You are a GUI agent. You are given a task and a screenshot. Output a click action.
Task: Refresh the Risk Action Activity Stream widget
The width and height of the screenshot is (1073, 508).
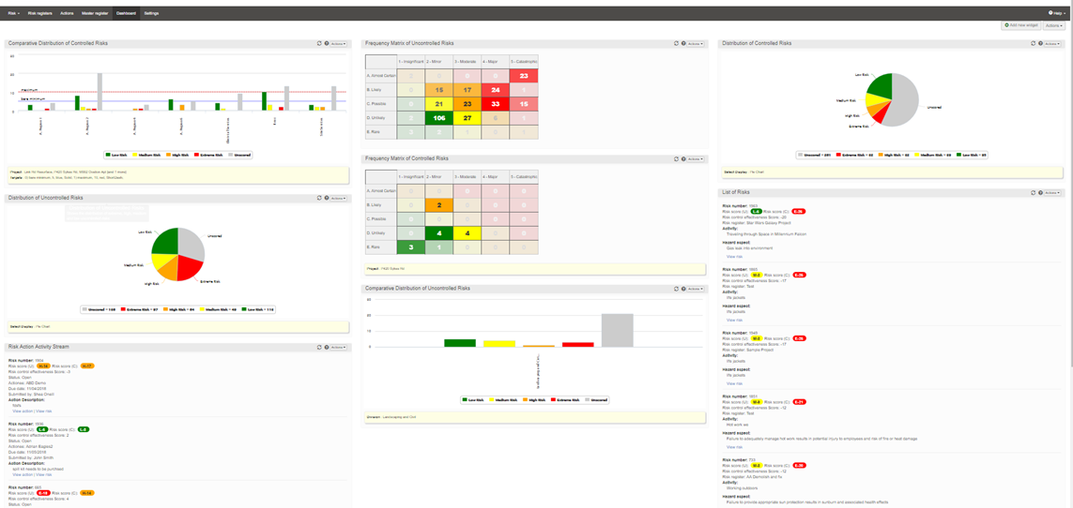point(319,347)
